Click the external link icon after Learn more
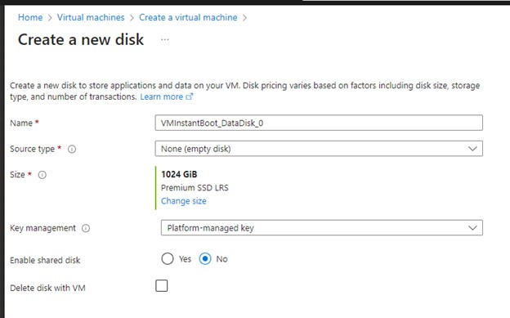 click(x=190, y=96)
